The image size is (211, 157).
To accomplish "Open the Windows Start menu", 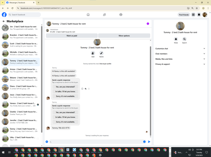I will (3, 152).
